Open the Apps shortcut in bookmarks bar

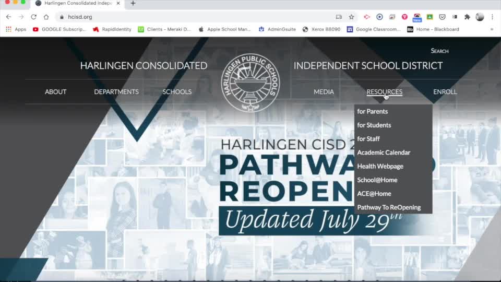16,29
